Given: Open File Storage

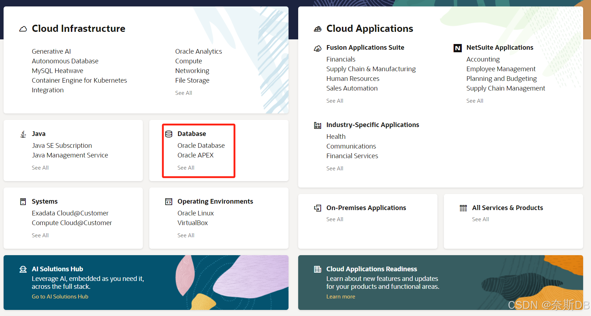Looking at the screenshot, I should tap(192, 81).
